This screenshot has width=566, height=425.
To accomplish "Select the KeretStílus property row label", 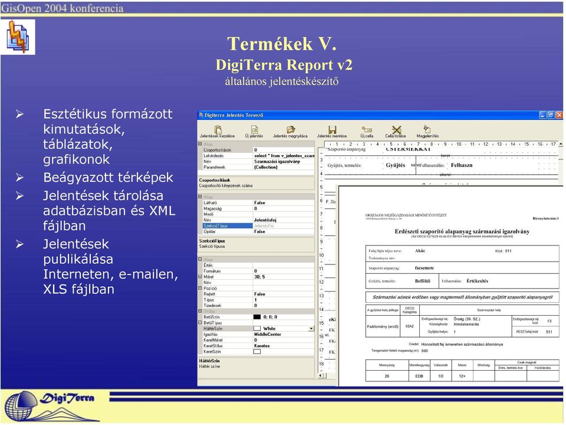I will (x=213, y=346).
